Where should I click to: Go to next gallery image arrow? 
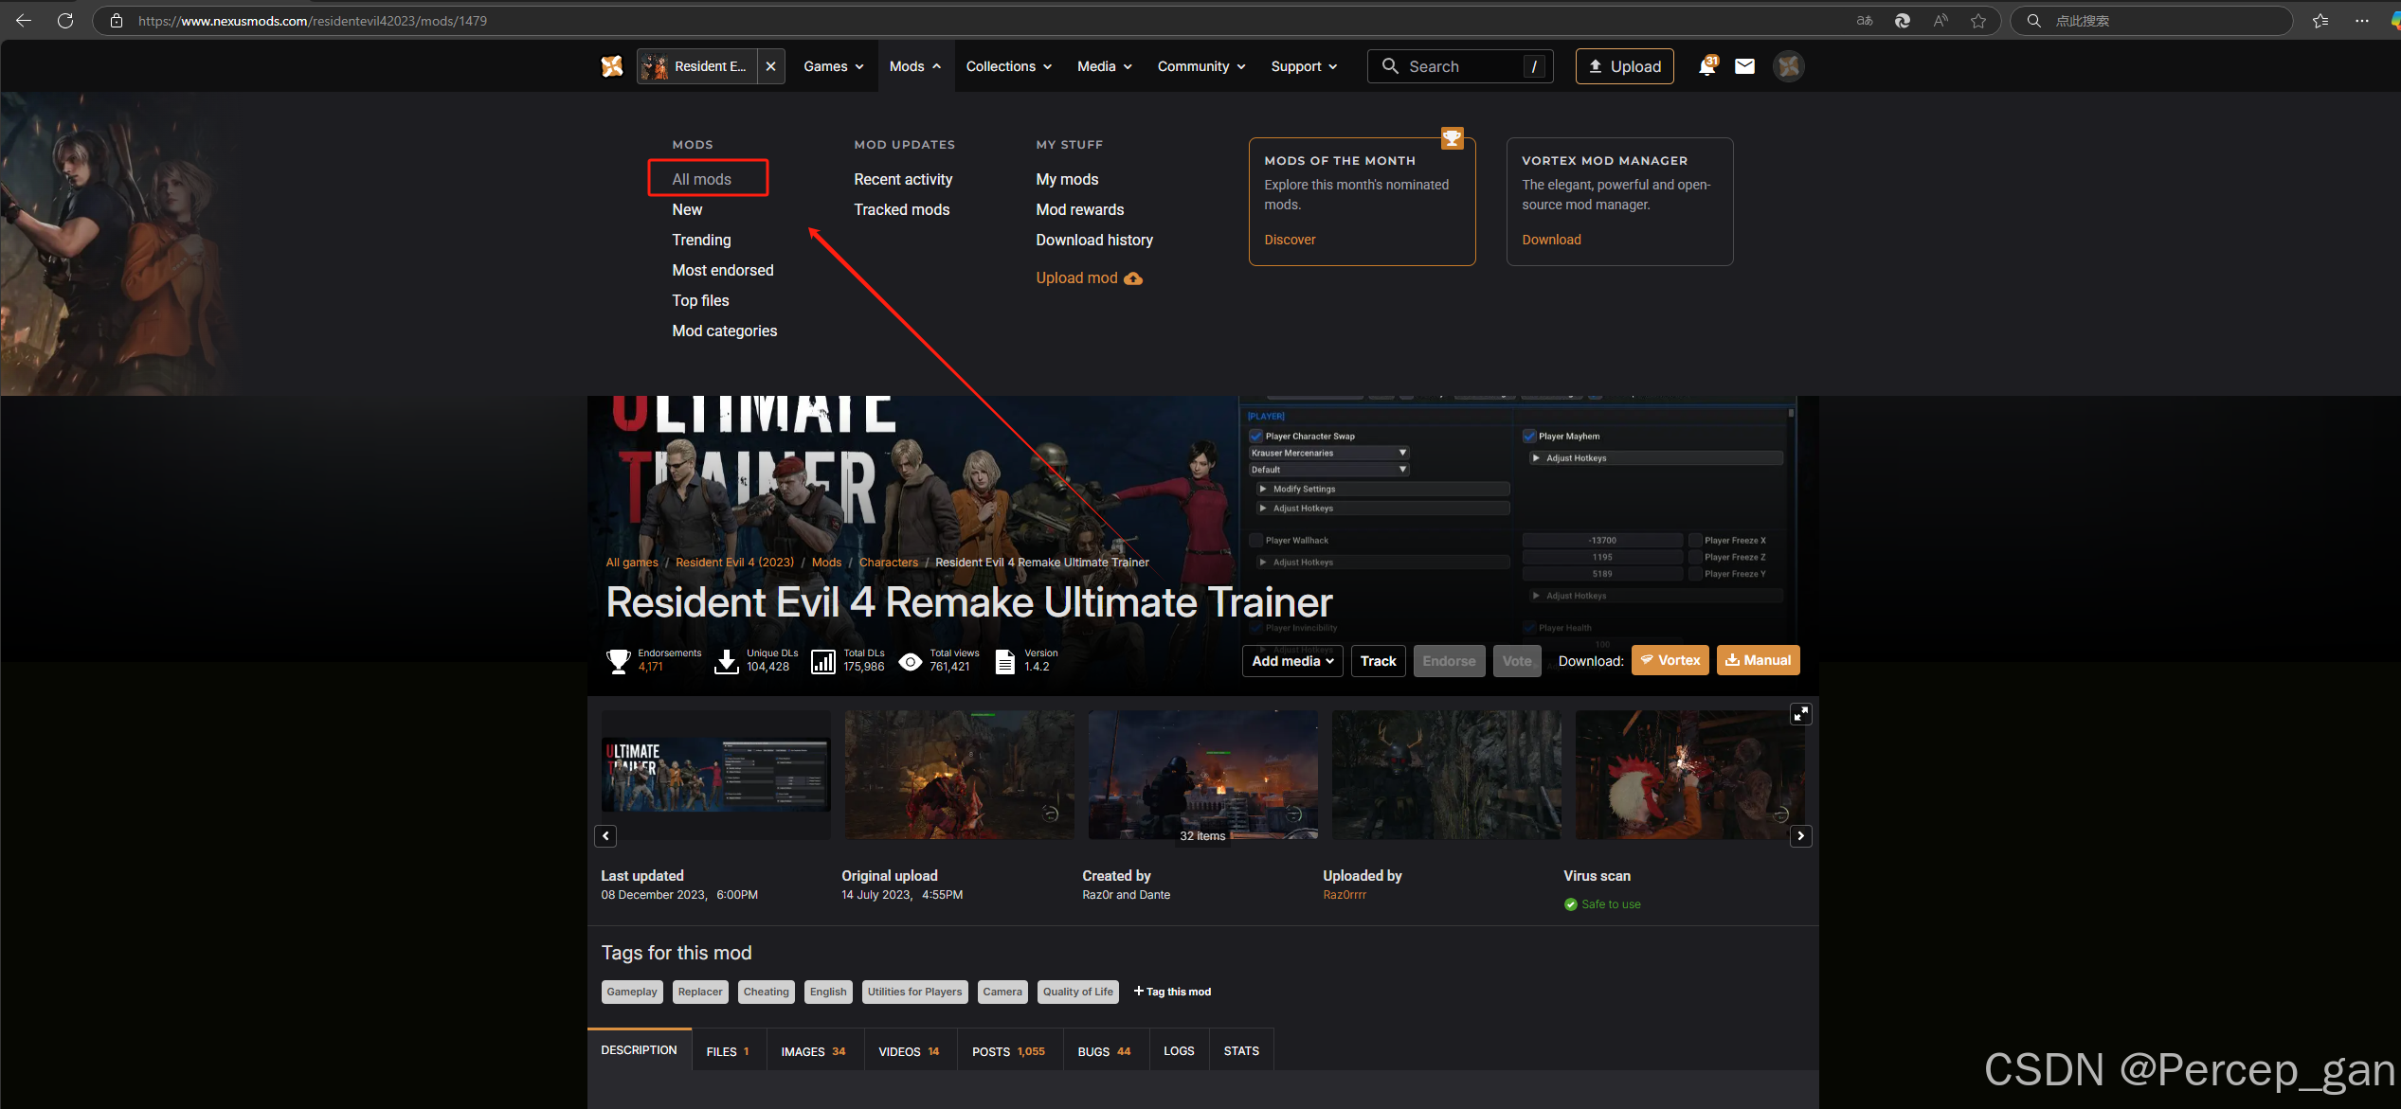coord(1800,836)
